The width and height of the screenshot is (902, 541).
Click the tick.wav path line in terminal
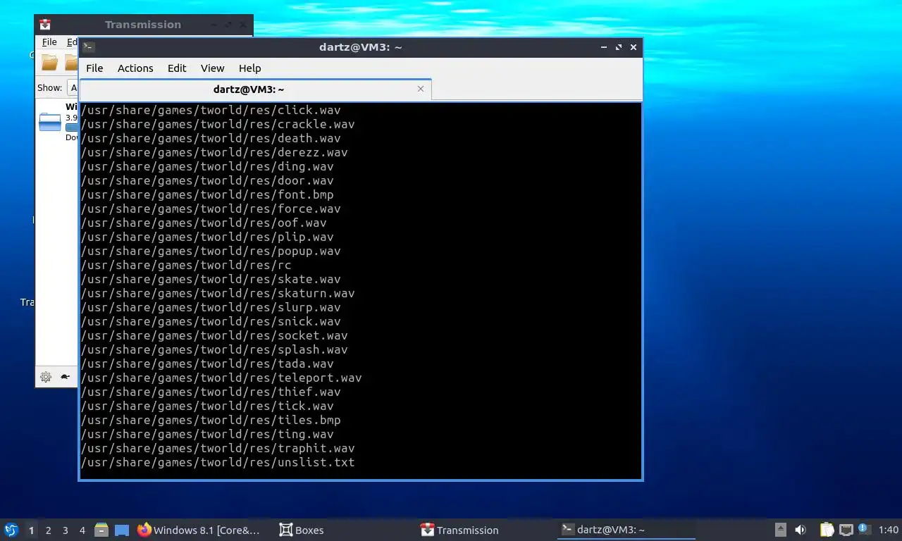207,406
